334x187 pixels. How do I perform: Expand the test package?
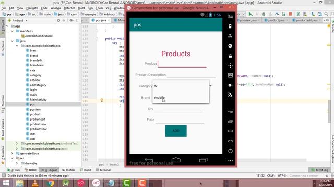(x=17, y=149)
